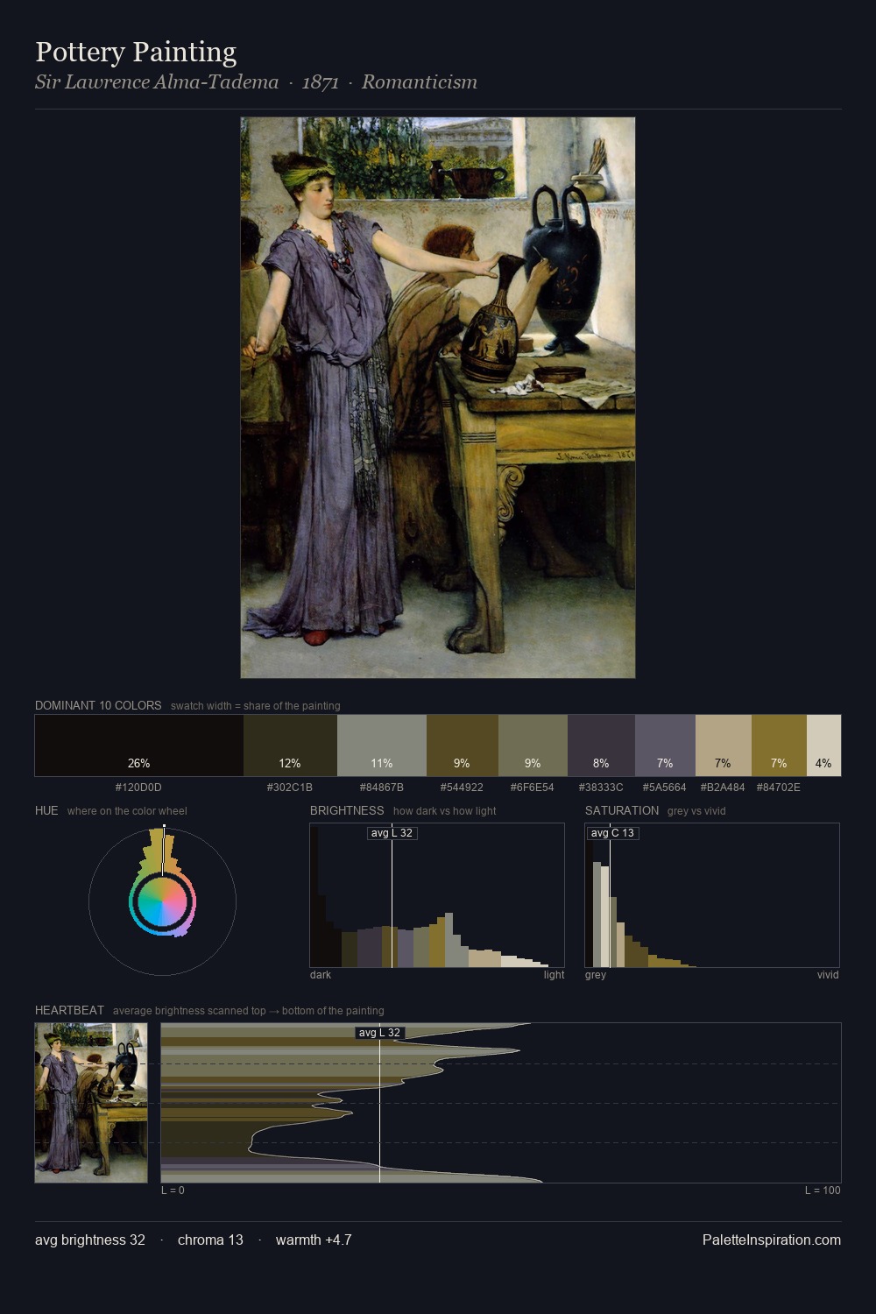Click the year '1871' in subtitle
The width and height of the screenshot is (876, 1314).
click(x=321, y=82)
